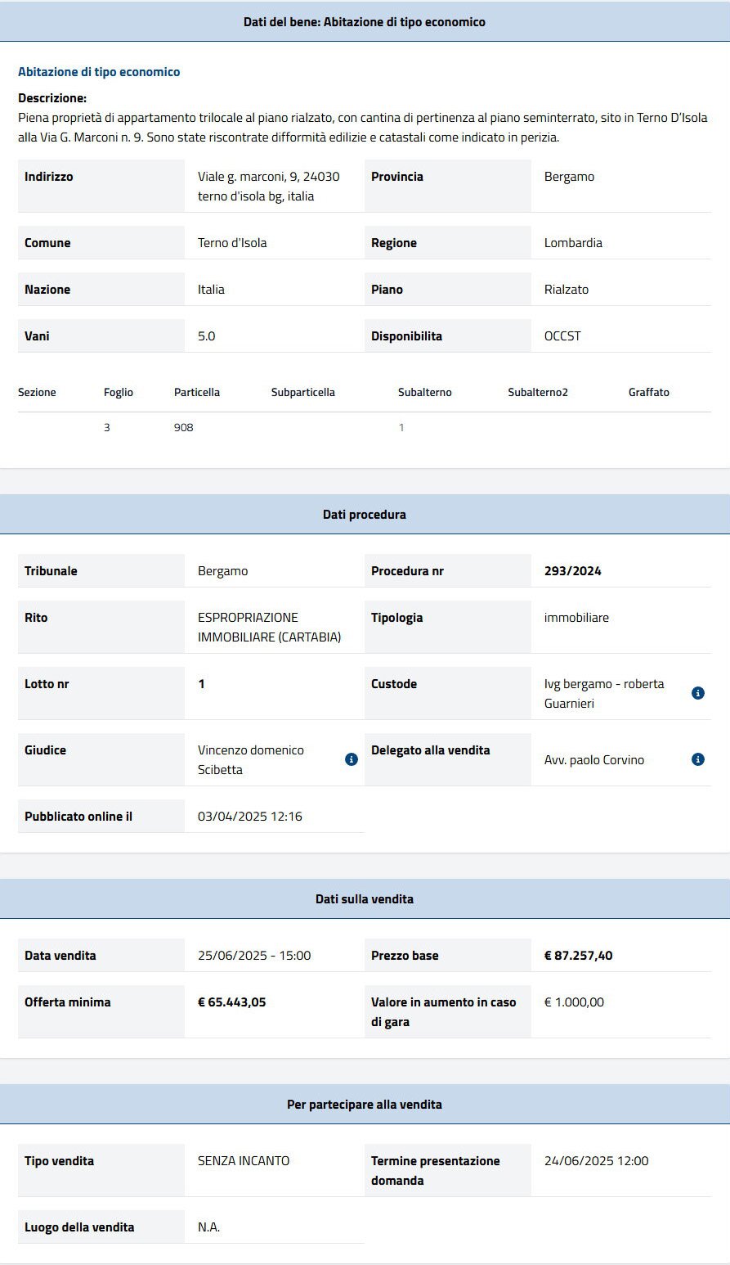The width and height of the screenshot is (730, 1265).
Task: Click the Tribunale value 'Bergamo'
Action: click(x=222, y=571)
